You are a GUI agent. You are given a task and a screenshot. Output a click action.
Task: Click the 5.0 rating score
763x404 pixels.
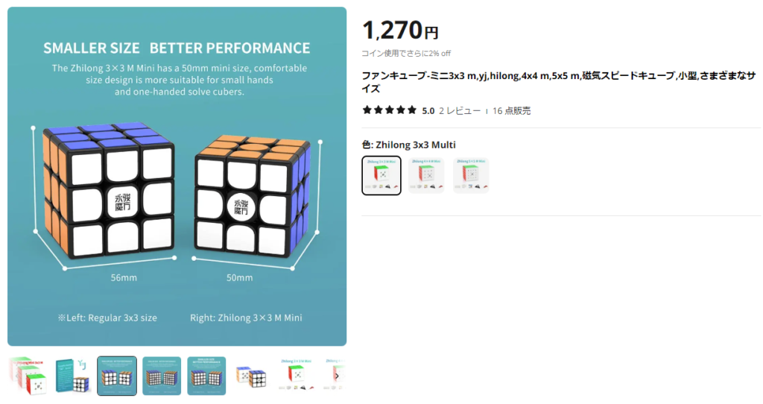tap(428, 110)
